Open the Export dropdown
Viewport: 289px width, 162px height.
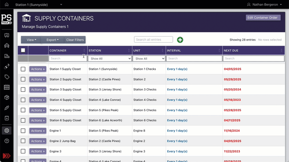53,40
